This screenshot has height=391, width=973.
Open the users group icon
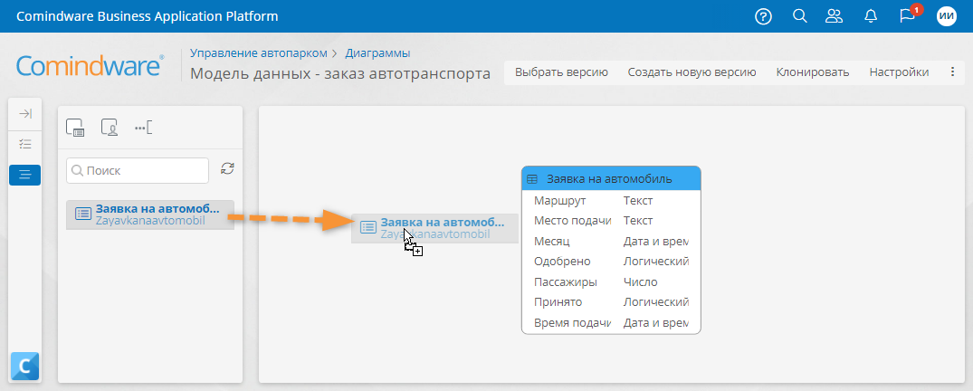pyautogui.click(x=835, y=16)
